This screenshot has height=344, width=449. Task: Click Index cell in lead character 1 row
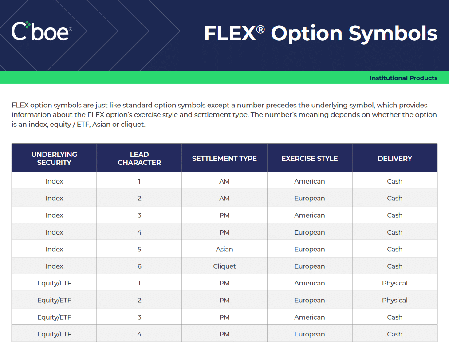(x=54, y=181)
